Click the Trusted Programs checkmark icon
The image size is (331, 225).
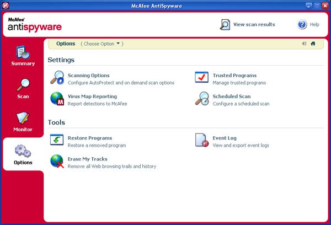(x=201, y=77)
